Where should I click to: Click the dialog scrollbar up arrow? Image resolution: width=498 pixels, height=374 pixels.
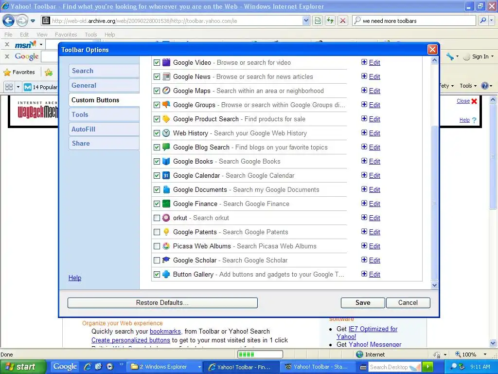click(x=434, y=60)
